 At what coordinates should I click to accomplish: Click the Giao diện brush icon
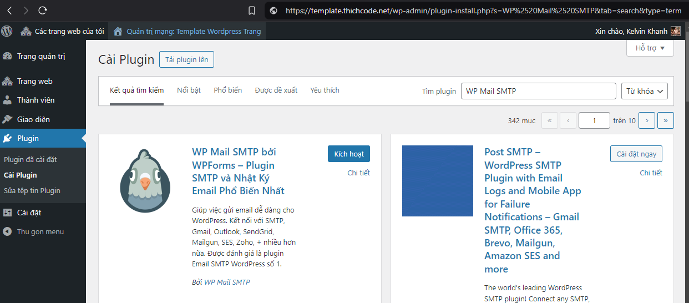click(x=7, y=119)
